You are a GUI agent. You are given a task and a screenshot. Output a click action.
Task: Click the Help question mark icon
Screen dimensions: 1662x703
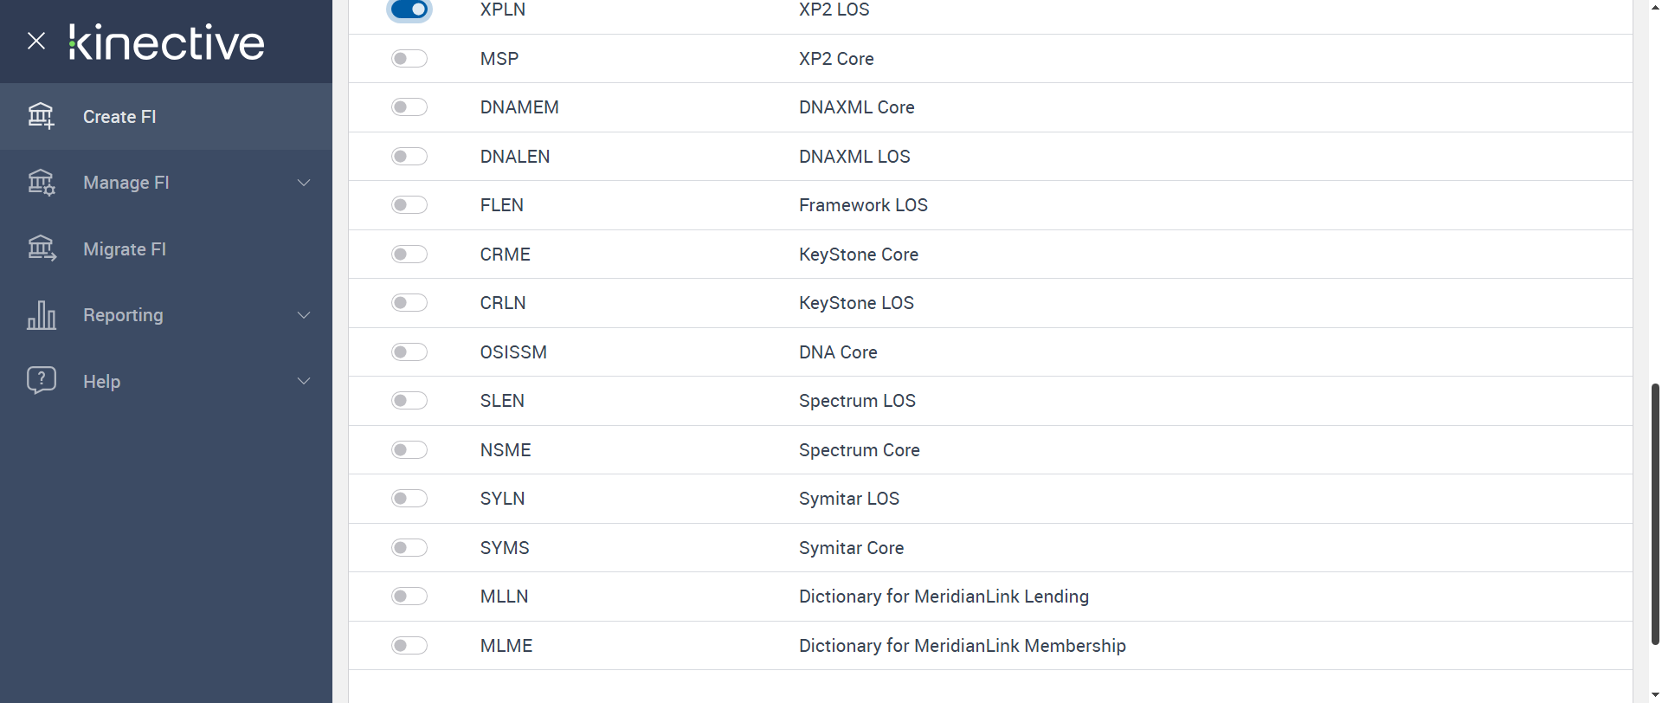(x=41, y=380)
